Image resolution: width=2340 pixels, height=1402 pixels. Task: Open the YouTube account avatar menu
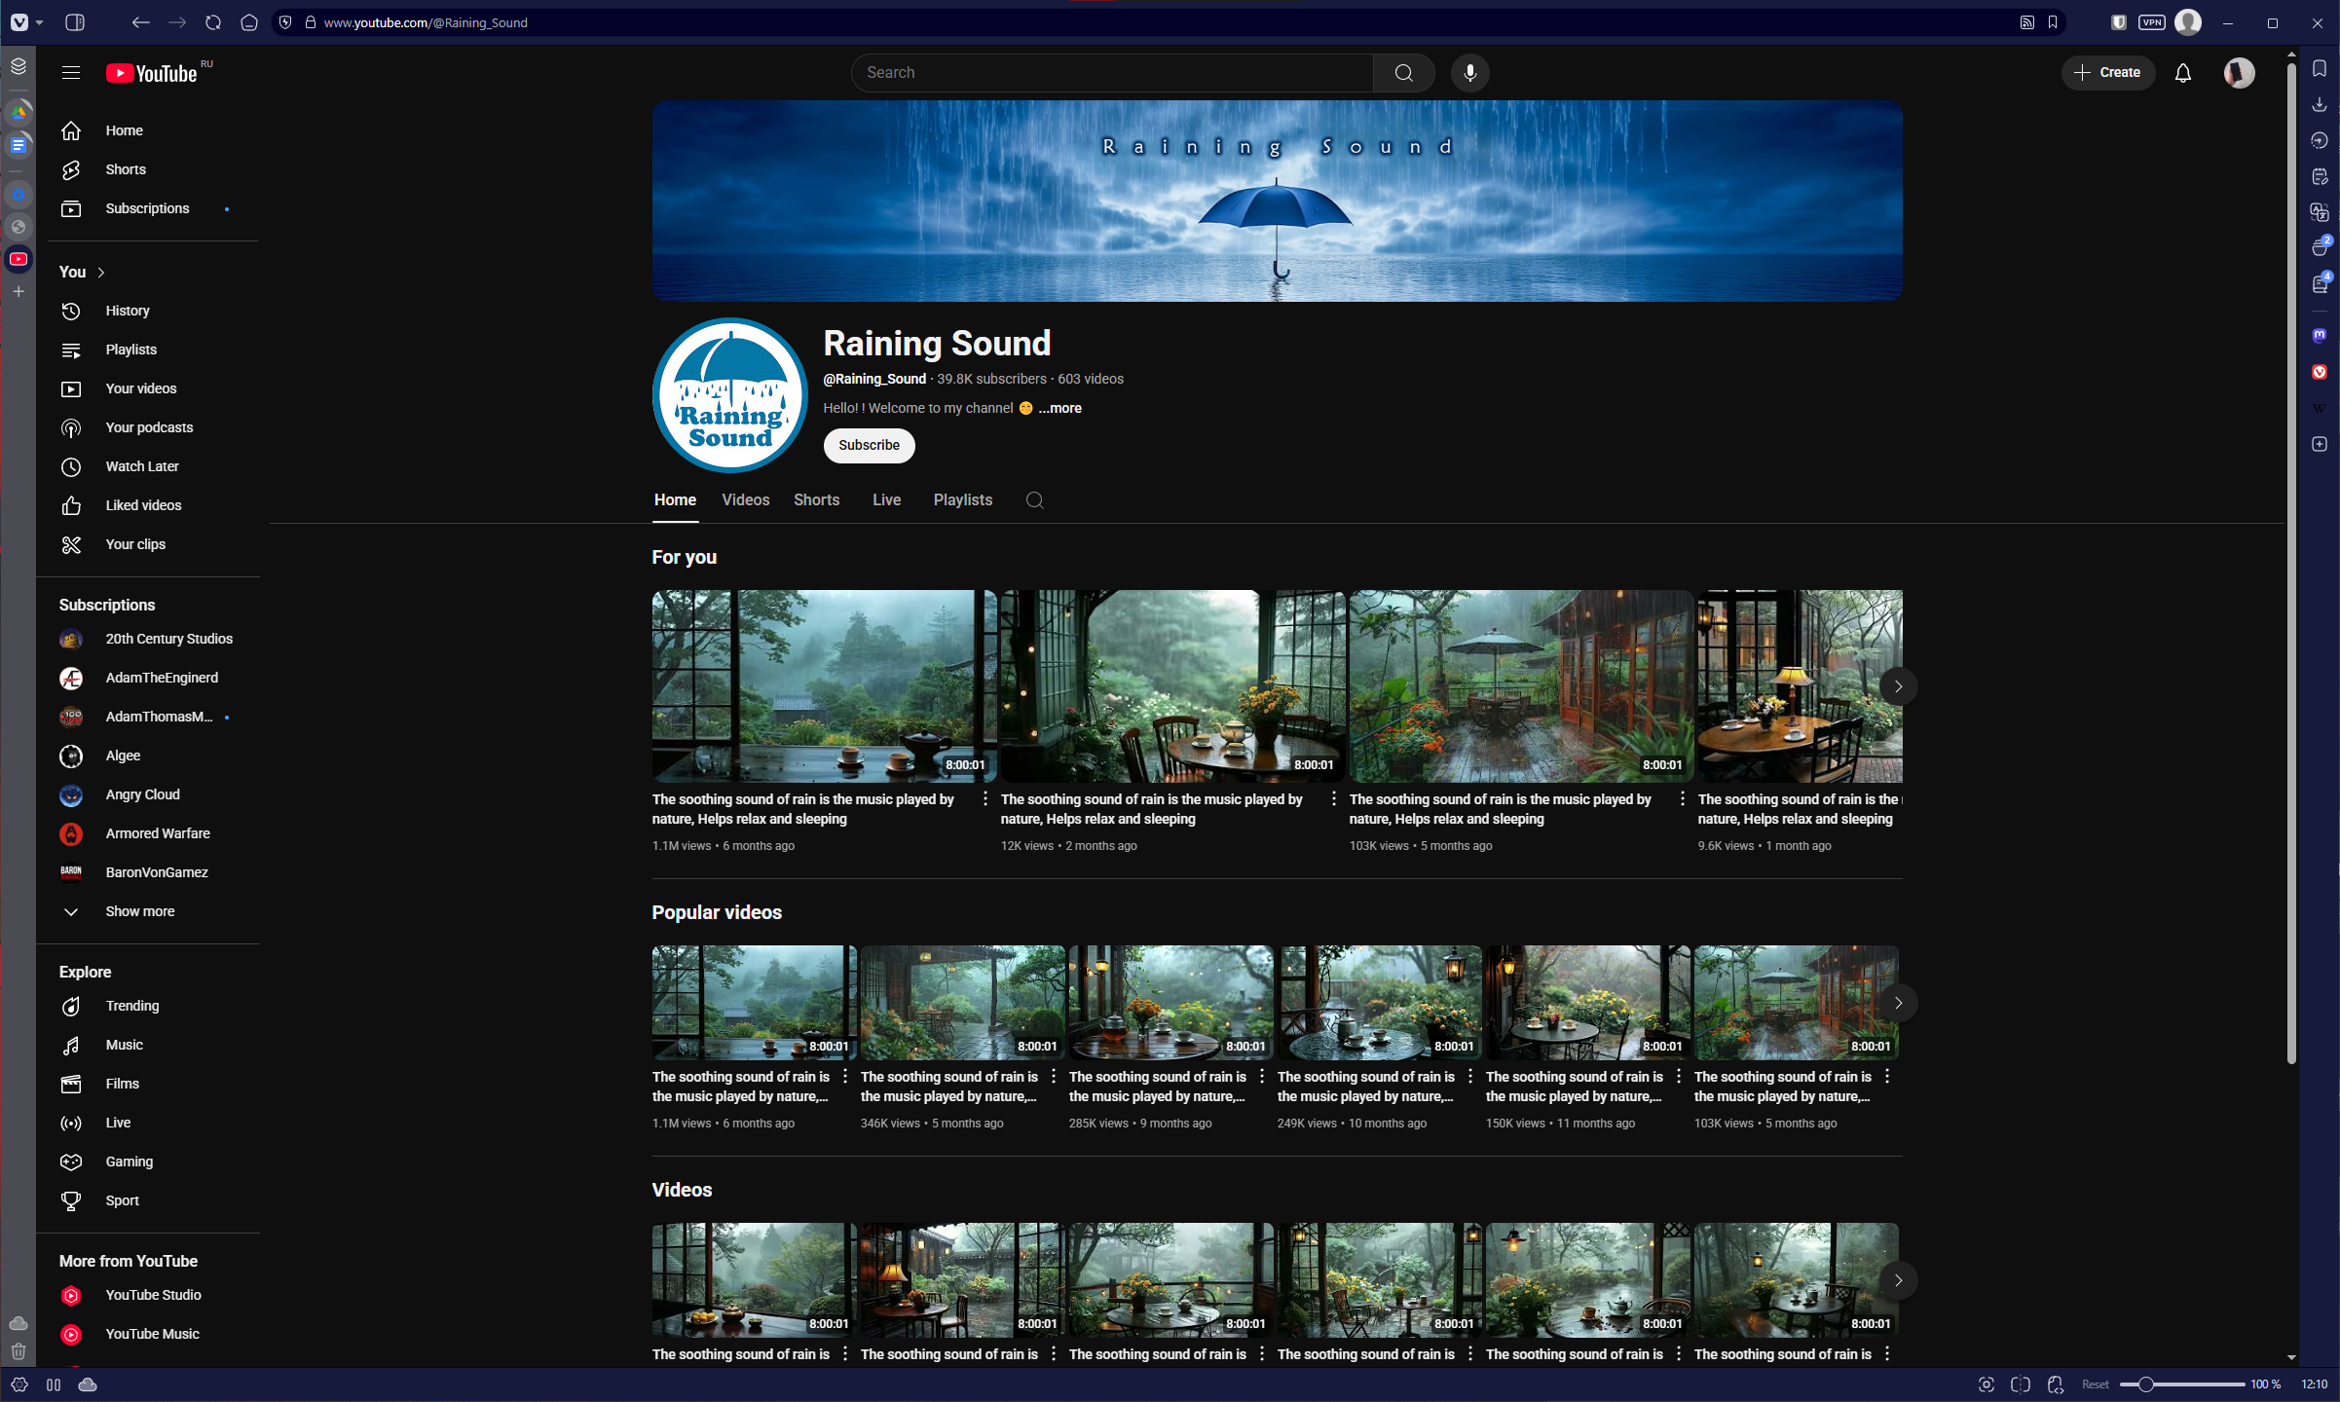[x=2238, y=73]
